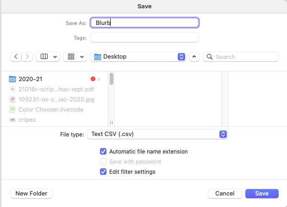The width and height of the screenshot is (287, 207).
Task: Go back with the left chevron button
Action: pos(16,57)
